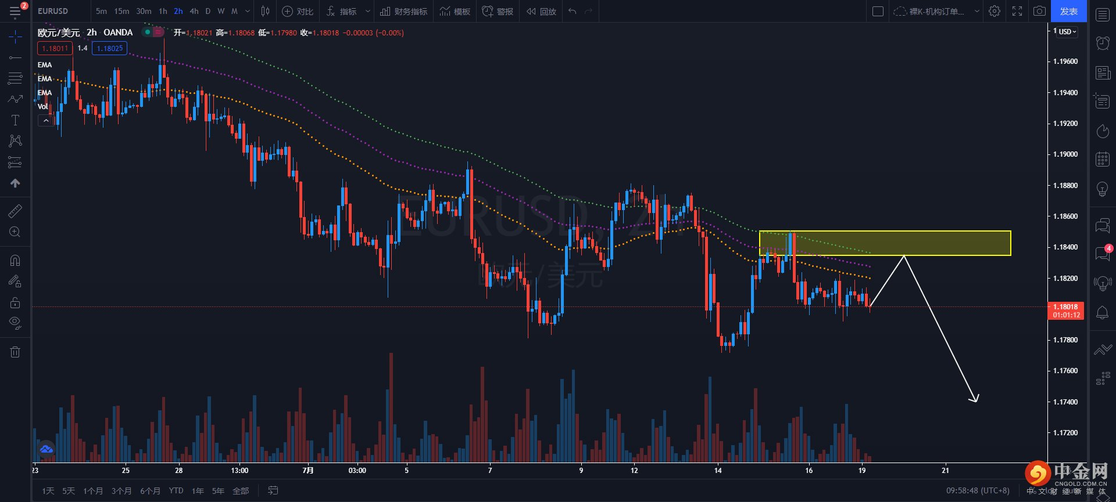Image resolution: width=1116 pixels, height=502 pixels.
Task: Select the text annotation tool
Action: coord(15,120)
